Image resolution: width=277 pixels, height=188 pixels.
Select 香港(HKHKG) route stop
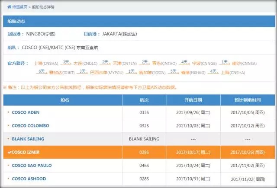193,73
